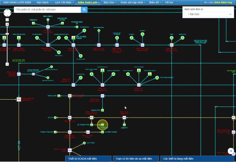Select the NGỌC PHÚ station icon
The image size is (236, 162).
pos(102,110)
